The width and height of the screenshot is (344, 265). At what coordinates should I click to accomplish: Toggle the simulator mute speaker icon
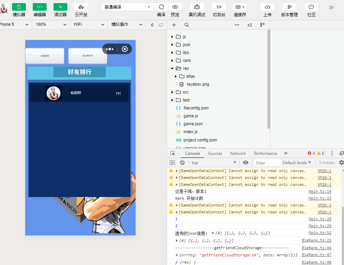coord(152,25)
